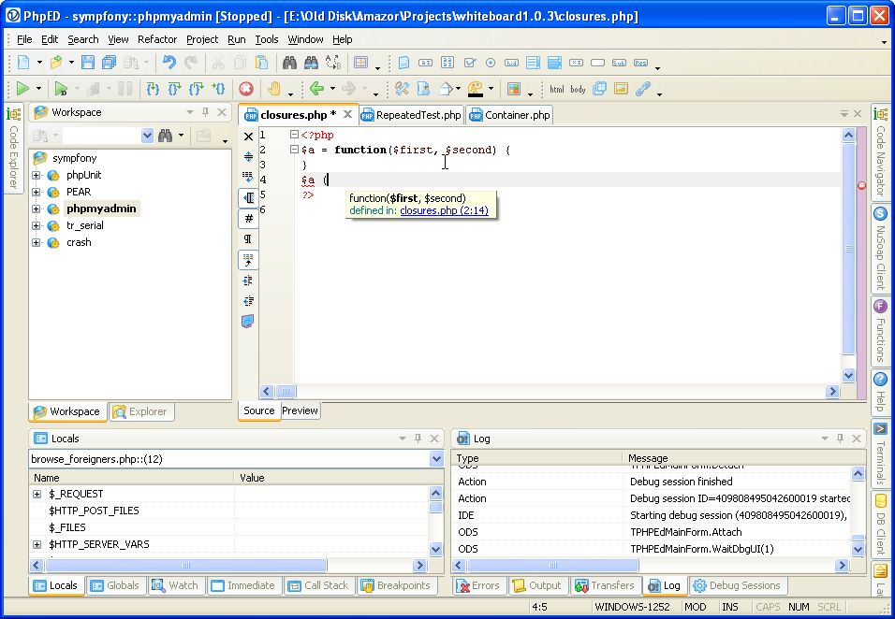Switch to the RepeatedTest.php tab
This screenshot has height=619, width=895.
[411, 115]
